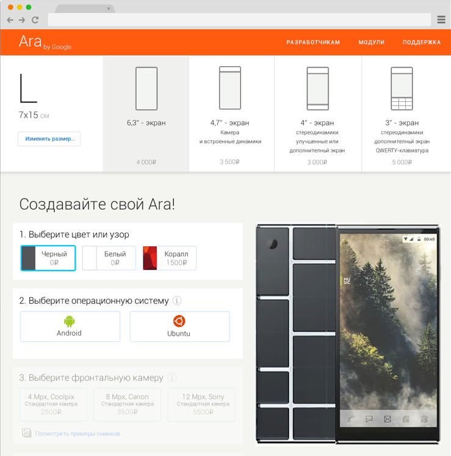The image size is (451, 456).
Task: Click the sample photos picture icon
Action: click(x=26, y=433)
